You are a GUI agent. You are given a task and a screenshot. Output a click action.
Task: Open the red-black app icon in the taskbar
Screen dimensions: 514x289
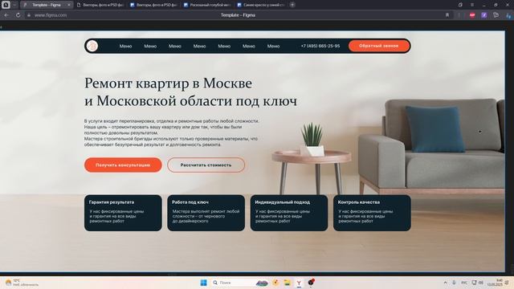click(311, 282)
